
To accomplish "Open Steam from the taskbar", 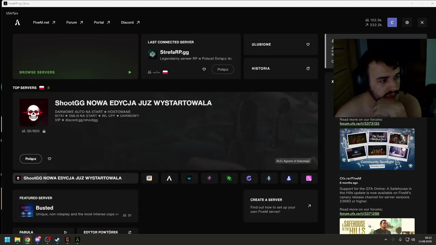I will (57, 240).
